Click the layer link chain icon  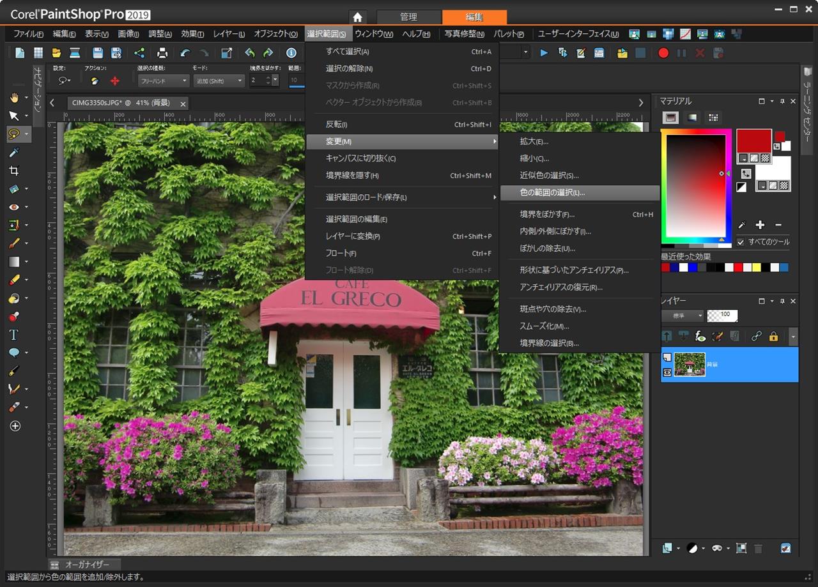(x=757, y=336)
